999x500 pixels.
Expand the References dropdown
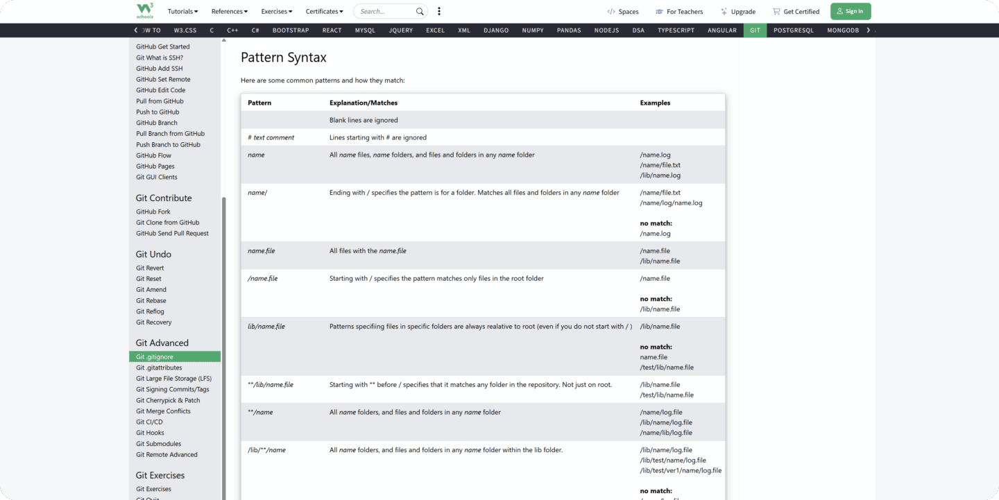tap(230, 11)
